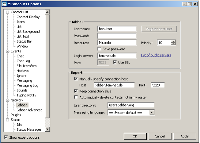Enable the Save password checkbox
This screenshot has width=200, height=143.
point(99,49)
